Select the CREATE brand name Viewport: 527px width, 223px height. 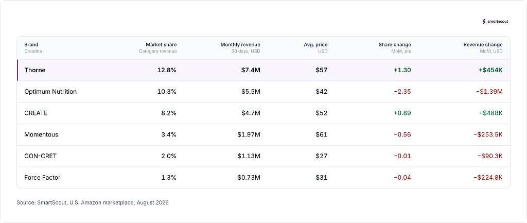click(x=36, y=113)
